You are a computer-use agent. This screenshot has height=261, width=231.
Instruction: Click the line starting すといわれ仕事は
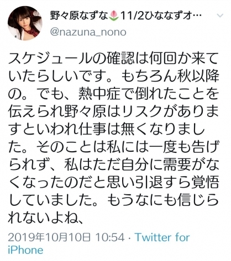tap(107, 130)
